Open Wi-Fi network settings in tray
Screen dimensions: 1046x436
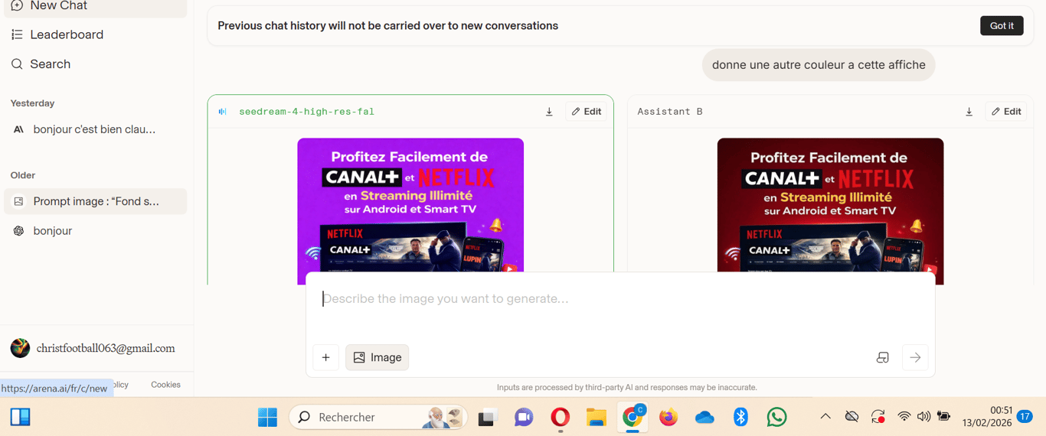[x=904, y=417]
